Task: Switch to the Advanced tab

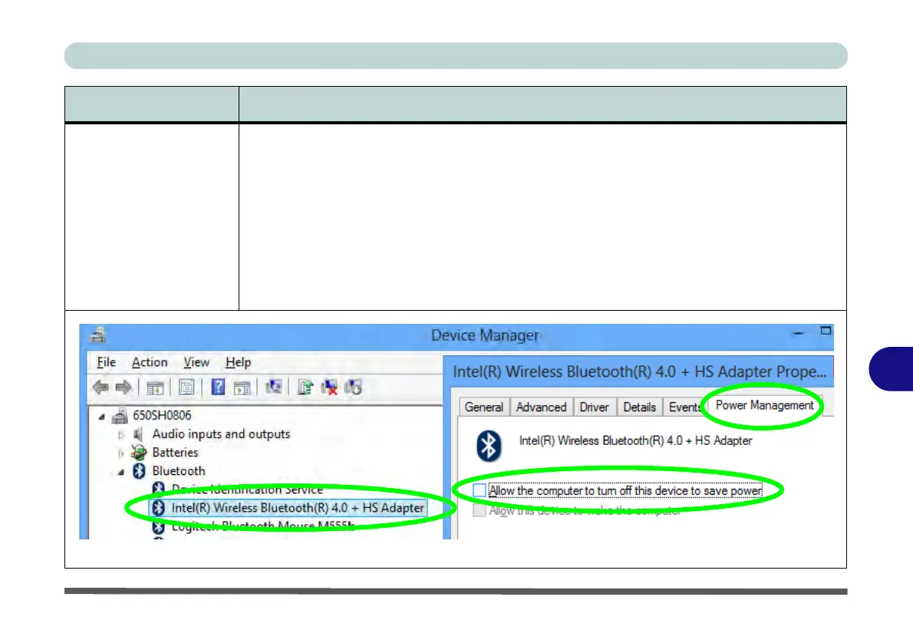Action: (x=541, y=407)
